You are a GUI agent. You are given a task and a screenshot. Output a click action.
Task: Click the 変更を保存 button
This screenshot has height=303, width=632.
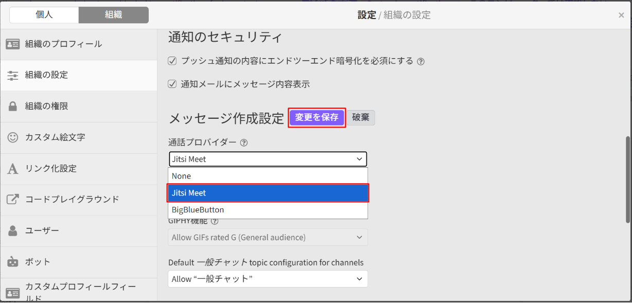(317, 118)
